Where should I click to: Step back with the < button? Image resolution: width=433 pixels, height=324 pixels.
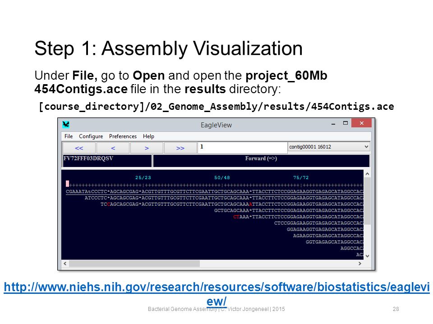[113, 148]
